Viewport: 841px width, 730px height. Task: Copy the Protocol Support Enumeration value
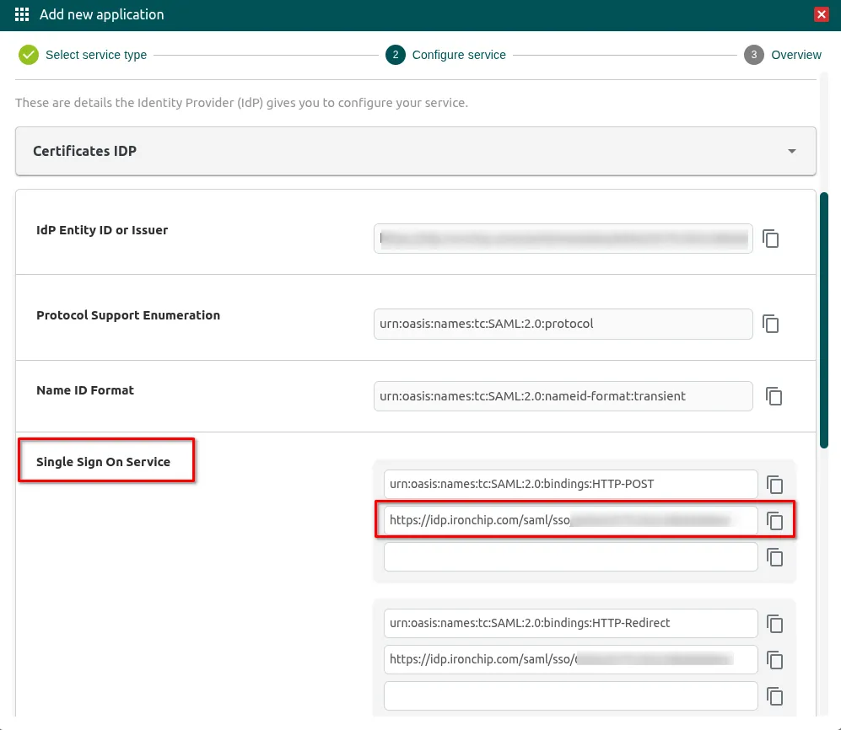tap(771, 324)
